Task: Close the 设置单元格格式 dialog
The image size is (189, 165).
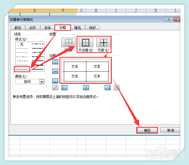Action: 177,19
